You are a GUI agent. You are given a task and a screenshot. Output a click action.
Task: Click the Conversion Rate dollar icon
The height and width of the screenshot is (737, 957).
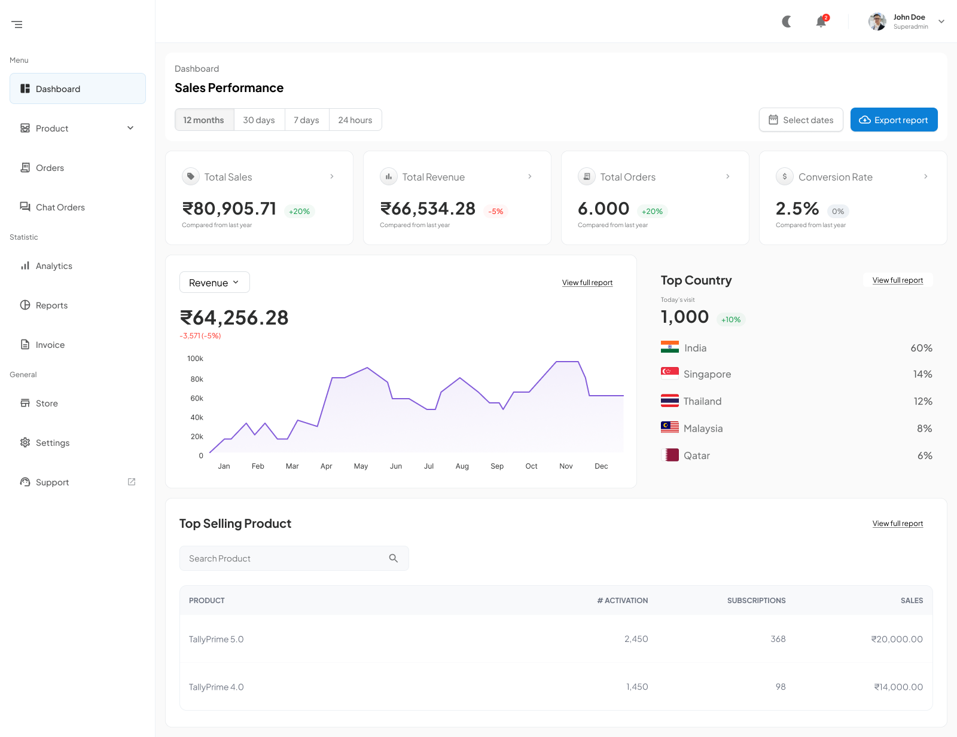785,176
